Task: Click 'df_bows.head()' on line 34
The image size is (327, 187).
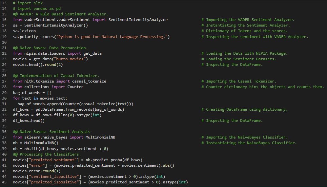Action: click(x=29, y=121)
